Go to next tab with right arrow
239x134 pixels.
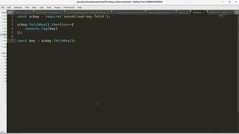click(11, 12)
